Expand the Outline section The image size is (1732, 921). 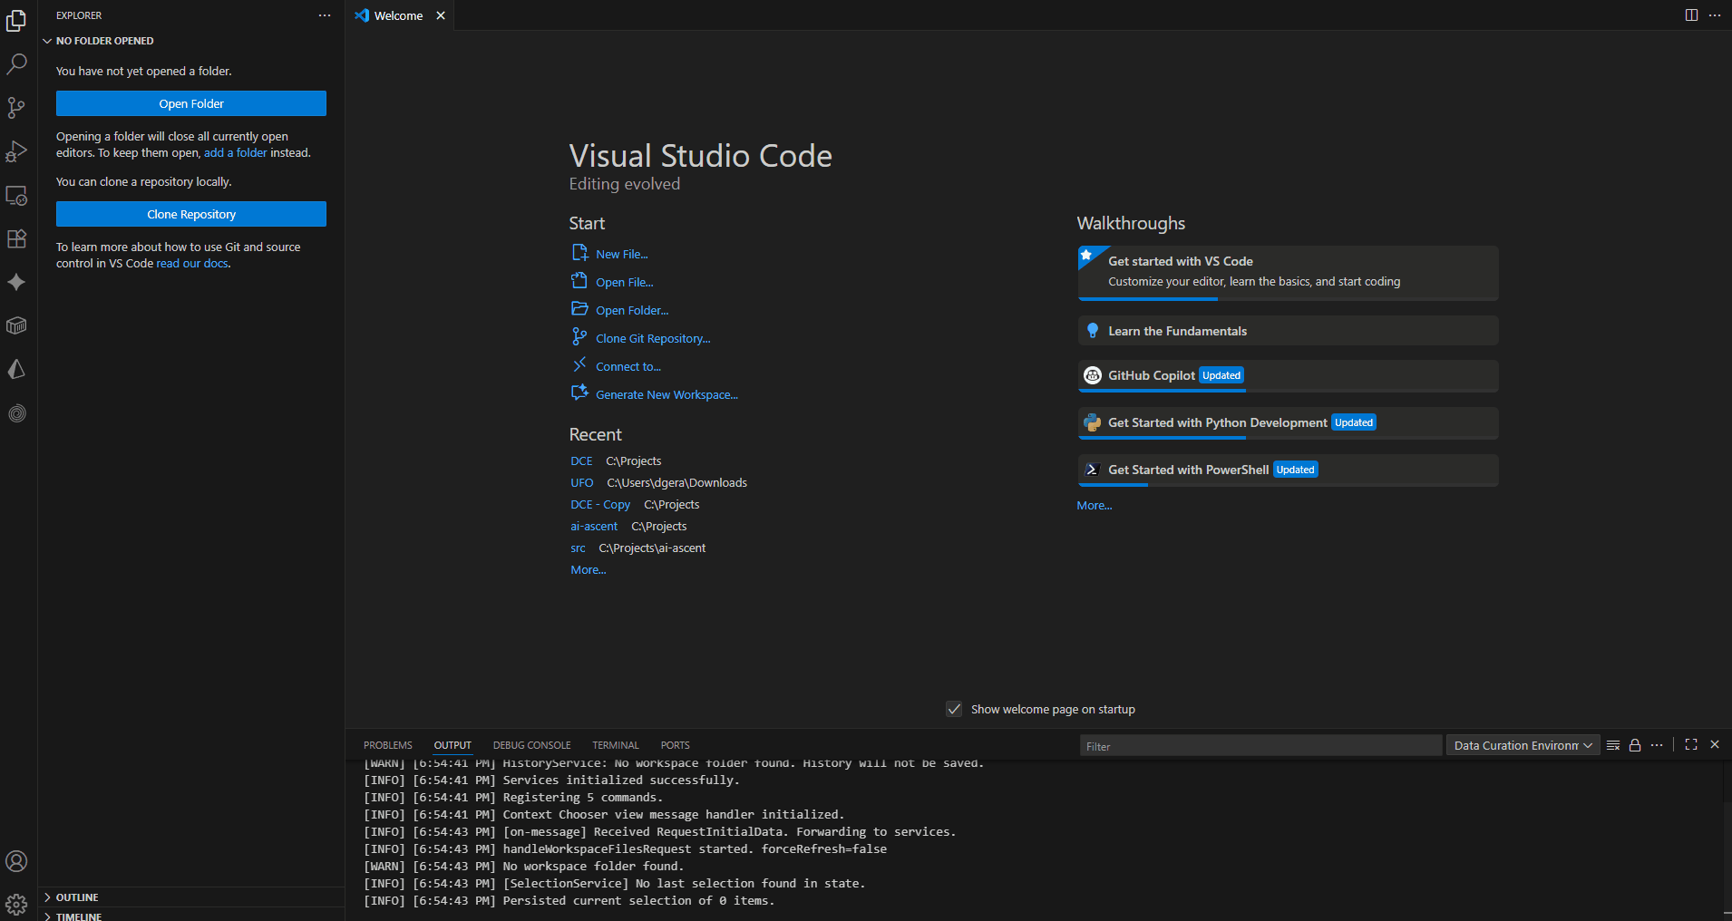pyautogui.click(x=76, y=897)
